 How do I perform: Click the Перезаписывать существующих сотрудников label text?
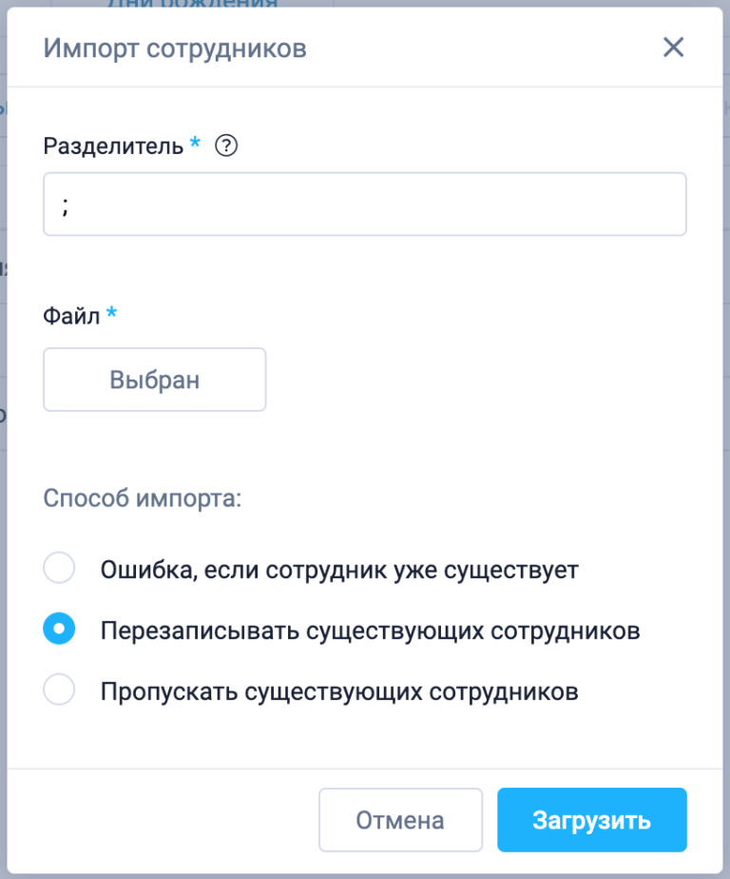370,631
